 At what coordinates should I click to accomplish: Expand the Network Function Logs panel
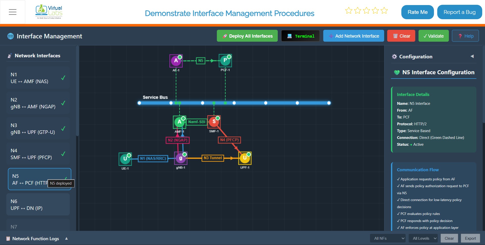tap(66, 238)
